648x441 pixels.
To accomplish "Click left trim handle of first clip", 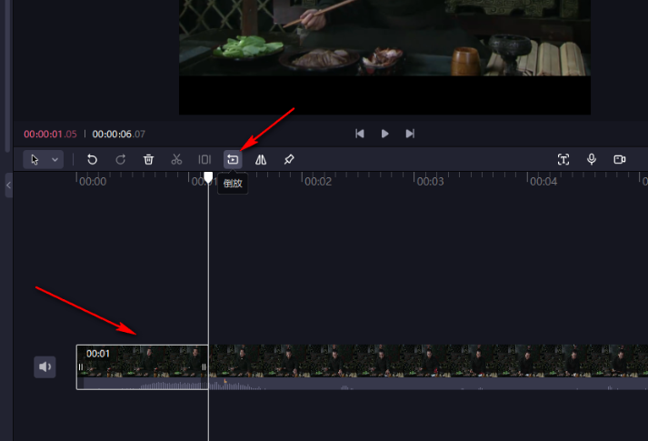I will tap(81, 366).
